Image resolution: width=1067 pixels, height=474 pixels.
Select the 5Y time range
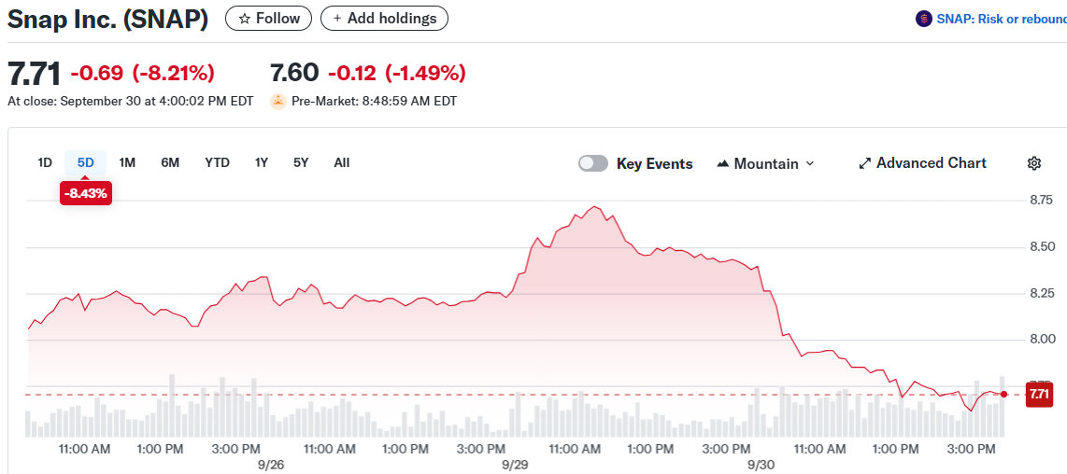click(x=301, y=162)
